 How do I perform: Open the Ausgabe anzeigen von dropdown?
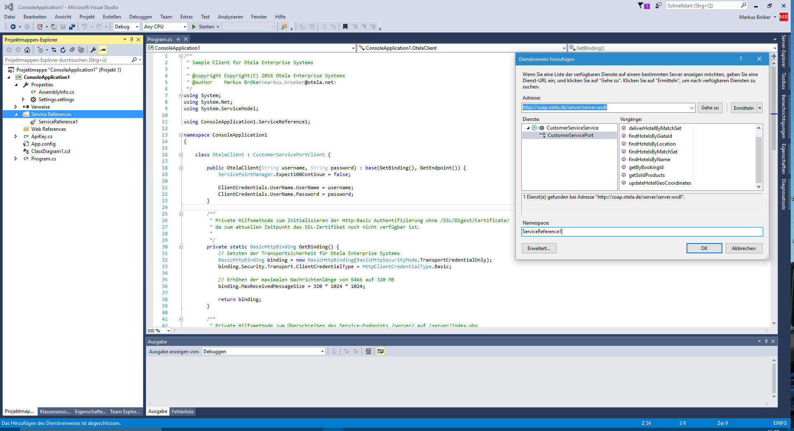pos(322,351)
